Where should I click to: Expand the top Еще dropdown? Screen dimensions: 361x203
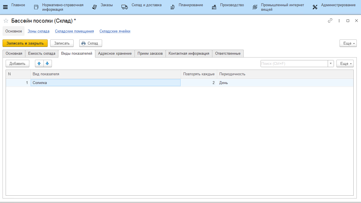[x=348, y=43]
